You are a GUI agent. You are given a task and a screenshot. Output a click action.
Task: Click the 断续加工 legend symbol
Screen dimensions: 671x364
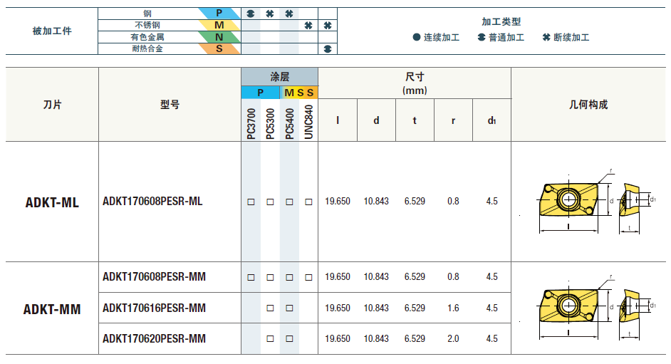[x=546, y=37]
